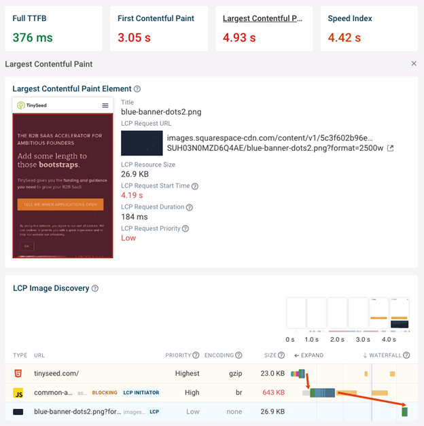This screenshot has height=426, width=424.
Task: Click the 4.19 s request start time
Action: pos(132,196)
